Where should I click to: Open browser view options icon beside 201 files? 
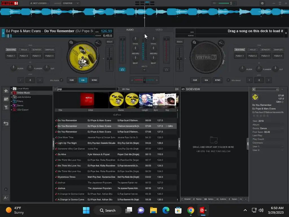(177, 89)
